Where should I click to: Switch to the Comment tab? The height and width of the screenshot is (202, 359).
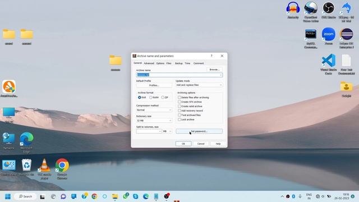198,63
